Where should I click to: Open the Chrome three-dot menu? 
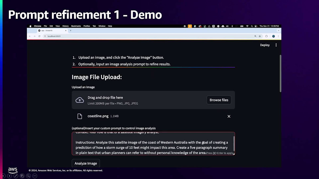pos(278,36)
